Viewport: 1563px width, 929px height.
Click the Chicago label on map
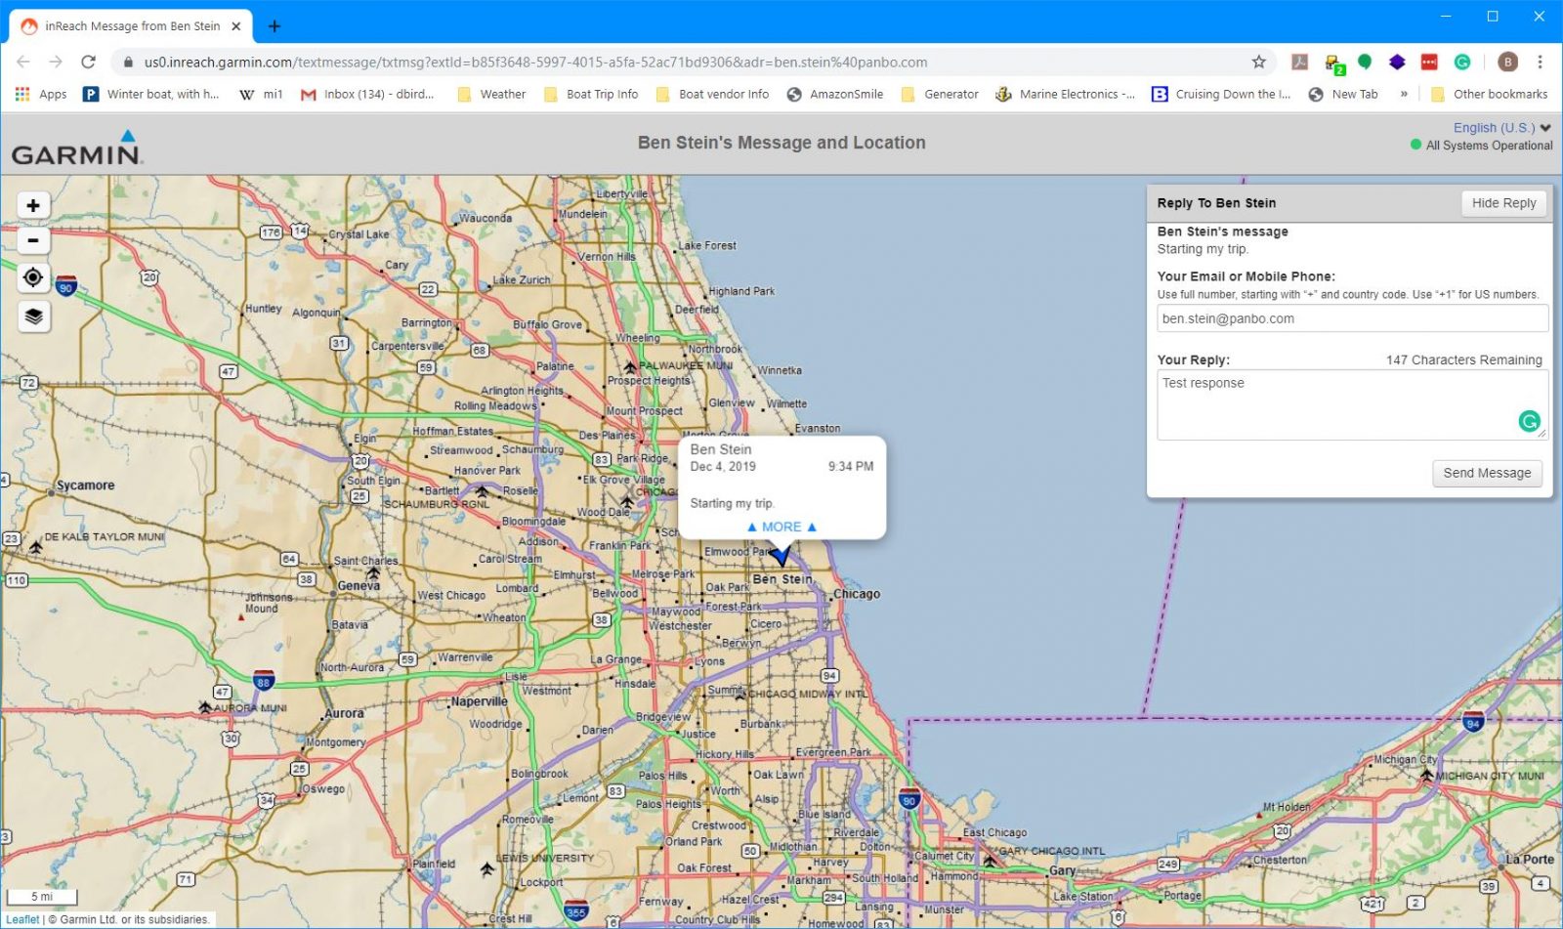857,594
